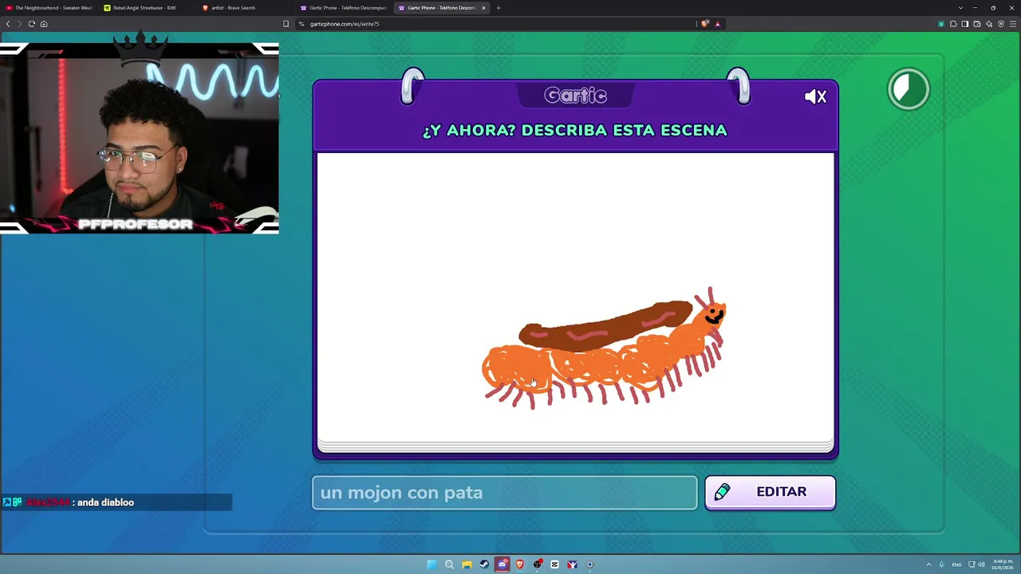Screen dimensions: 1021x574
Task: Click the microphone tray icon
Action: pos(941,564)
